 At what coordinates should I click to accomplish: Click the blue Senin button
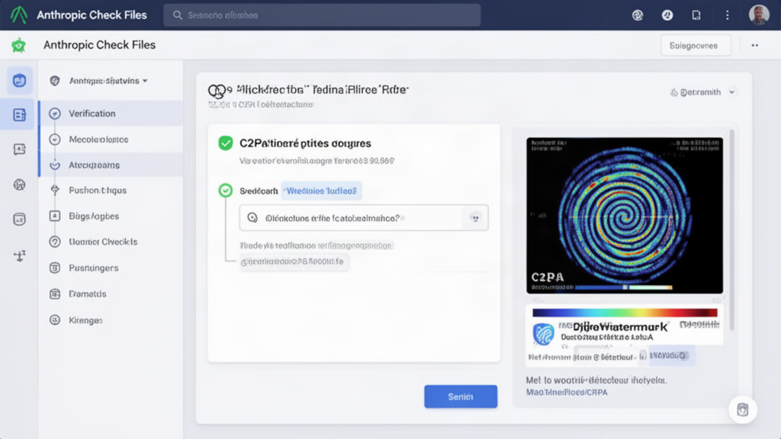click(x=461, y=396)
